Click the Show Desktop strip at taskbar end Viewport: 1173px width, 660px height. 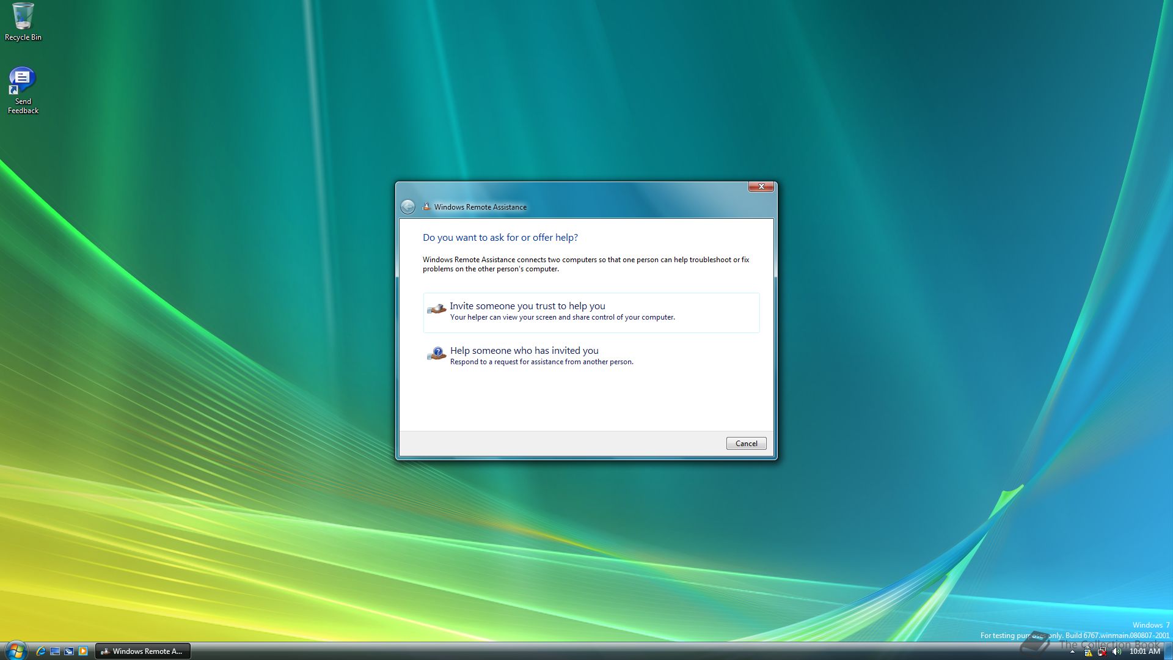click(1168, 651)
